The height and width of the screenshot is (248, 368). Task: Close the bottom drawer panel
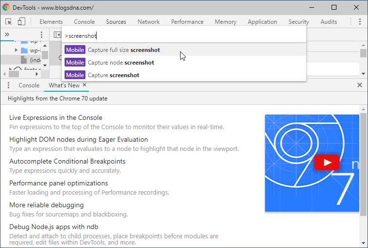coord(360,85)
